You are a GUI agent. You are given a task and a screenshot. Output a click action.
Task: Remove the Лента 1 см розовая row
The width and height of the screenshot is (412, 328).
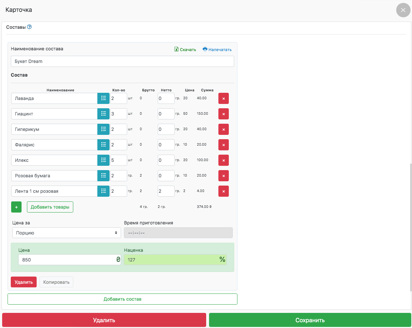(223, 191)
